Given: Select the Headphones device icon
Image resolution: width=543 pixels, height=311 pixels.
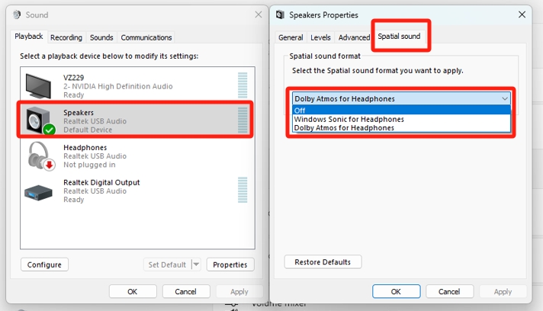Looking at the screenshot, I should click(x=40, y=155).
